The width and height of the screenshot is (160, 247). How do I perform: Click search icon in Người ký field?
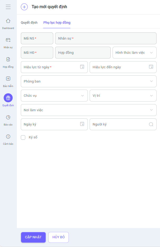(151, 124)
